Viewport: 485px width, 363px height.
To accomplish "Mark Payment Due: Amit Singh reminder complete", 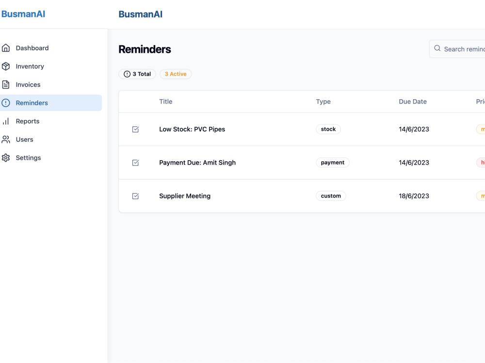I will pos(135,162).
